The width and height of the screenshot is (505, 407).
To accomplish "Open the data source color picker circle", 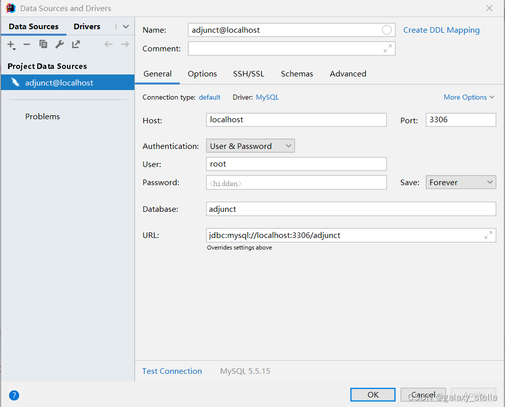I will tap(387, 30).
